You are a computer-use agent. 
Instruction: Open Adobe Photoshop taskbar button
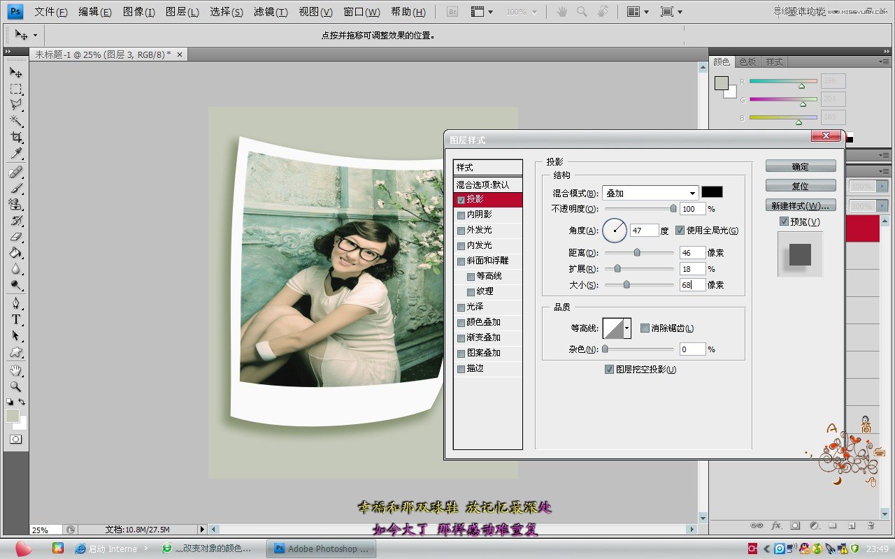pyautogui.click(x=322, y=549)
